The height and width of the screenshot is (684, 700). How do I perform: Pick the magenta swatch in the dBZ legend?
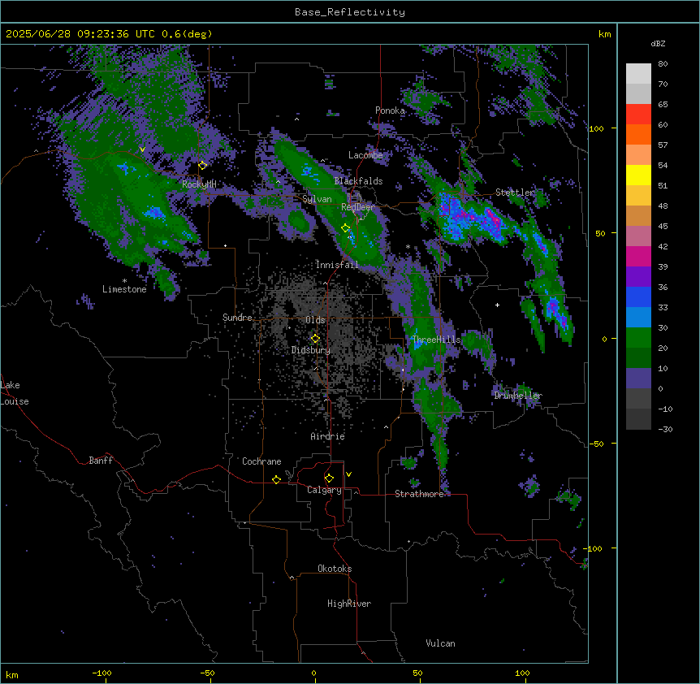(638, 256)
